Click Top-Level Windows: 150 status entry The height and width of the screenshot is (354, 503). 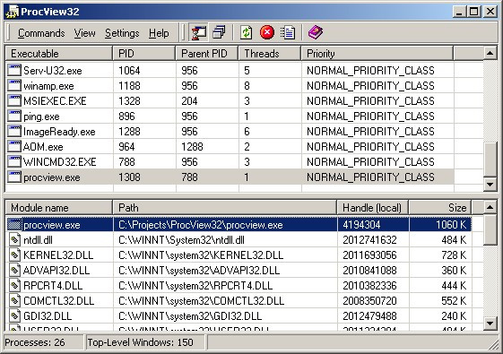140,342
